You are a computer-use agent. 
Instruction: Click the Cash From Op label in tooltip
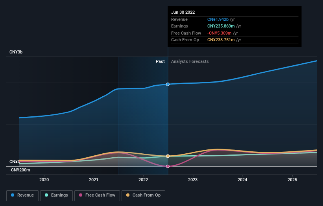coord(185,40)
